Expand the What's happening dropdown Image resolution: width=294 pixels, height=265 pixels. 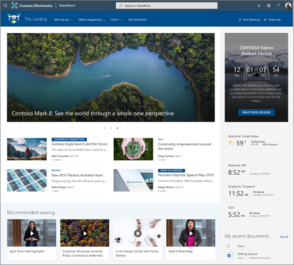pyautogui.click(x=92, y=20)
